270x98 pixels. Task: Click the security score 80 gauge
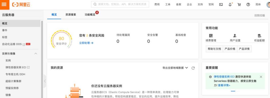pyautogui.click(x=61, y=40)
